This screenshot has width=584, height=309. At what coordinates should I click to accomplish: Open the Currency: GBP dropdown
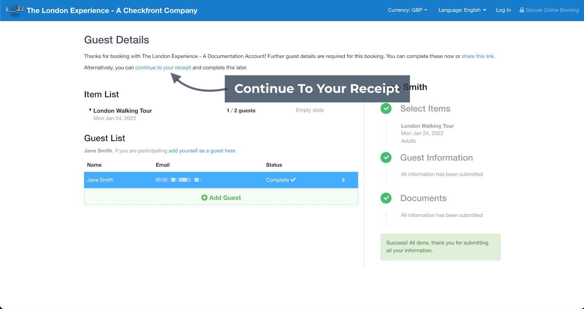coord(407,10)
